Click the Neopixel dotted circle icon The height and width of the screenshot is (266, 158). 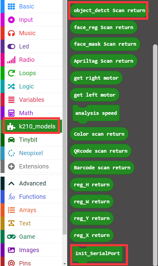tap(12, 153)
